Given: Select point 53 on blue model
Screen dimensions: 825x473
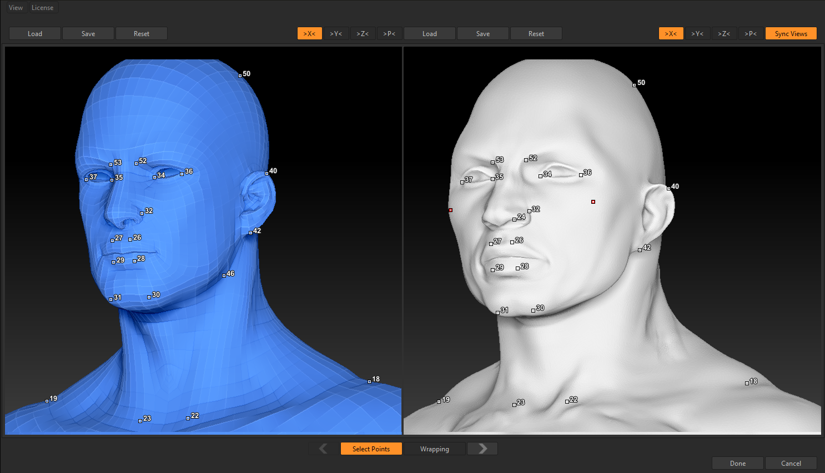Looking at the screenshot, I should [x=111, y=165].
